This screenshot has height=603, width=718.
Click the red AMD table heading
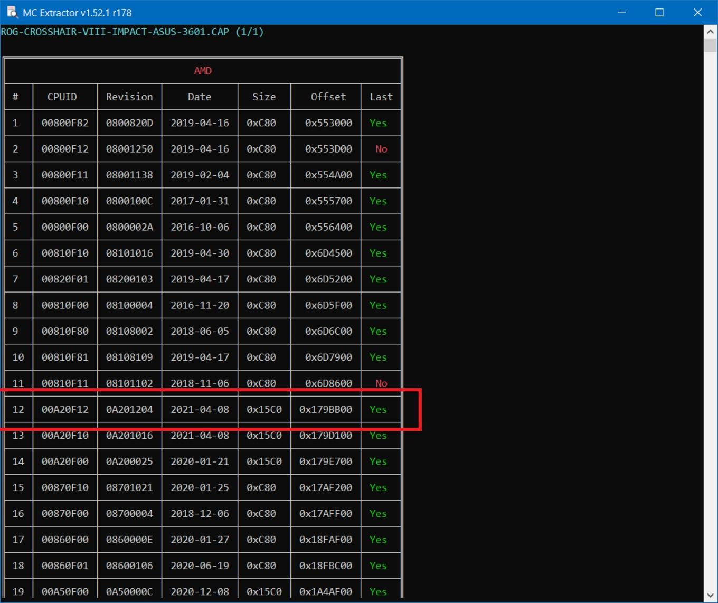point(203,71)
